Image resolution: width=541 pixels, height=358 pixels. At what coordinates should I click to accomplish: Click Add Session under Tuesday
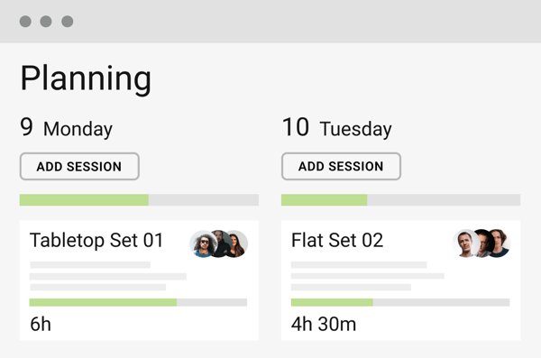point(341,167)
